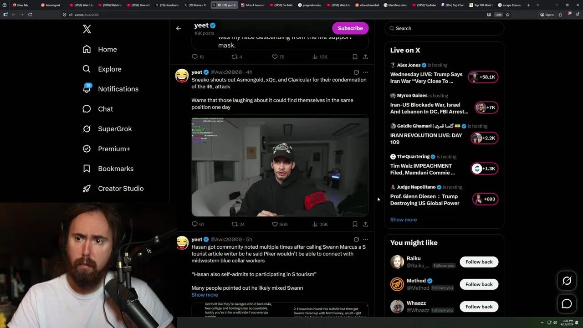Repost the post with 4 reposts
Screen dimensions: 583x328
coord(237,57)
